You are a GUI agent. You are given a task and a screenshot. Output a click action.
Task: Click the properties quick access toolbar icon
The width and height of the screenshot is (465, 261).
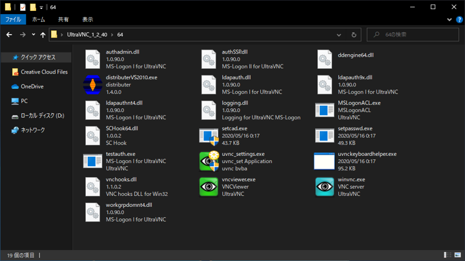pos(23,7)
